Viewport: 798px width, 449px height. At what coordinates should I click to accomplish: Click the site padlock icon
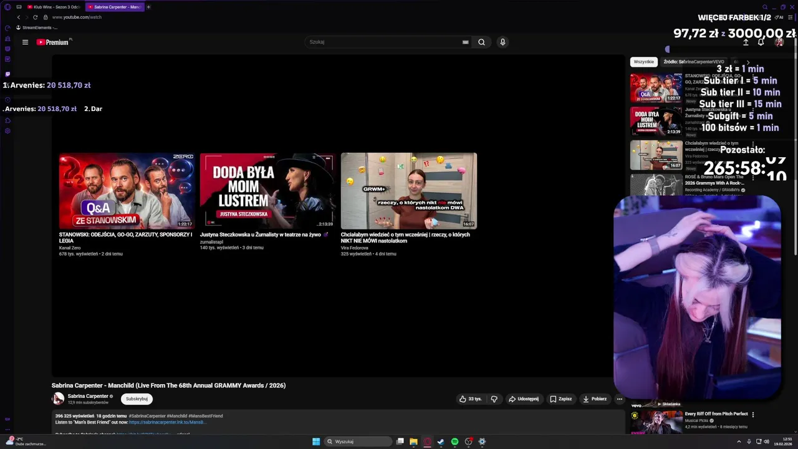(x=46, y=17)
